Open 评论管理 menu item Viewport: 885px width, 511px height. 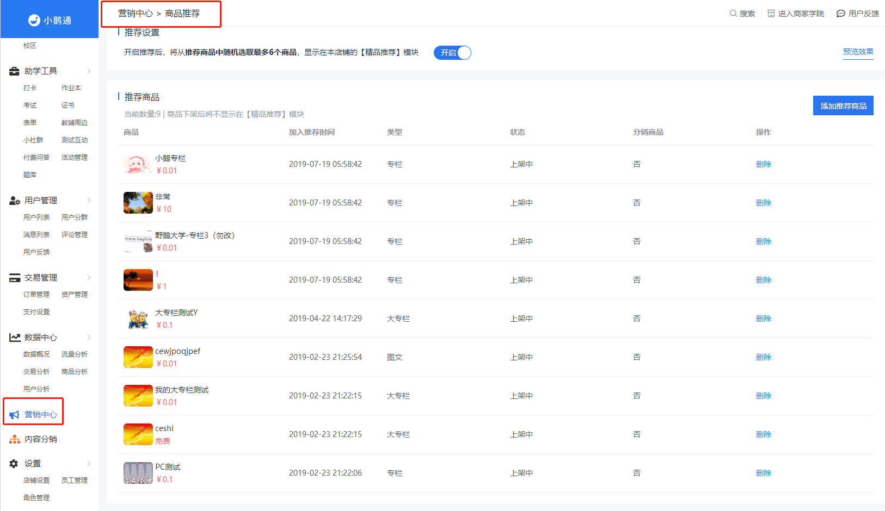coord(75,235)
